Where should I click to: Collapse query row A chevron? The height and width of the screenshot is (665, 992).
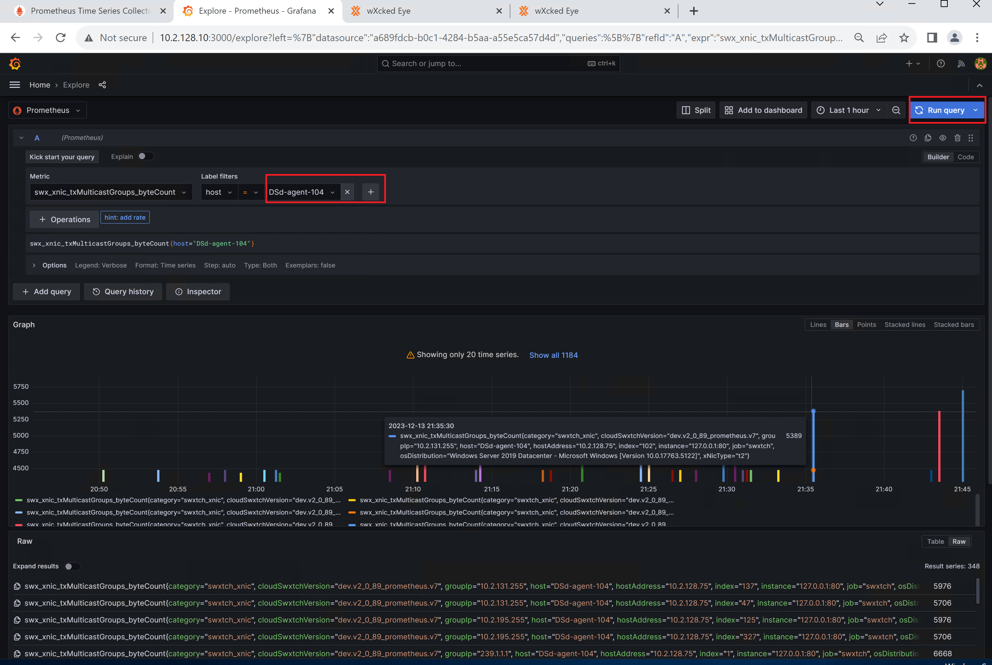click(21, 138)
